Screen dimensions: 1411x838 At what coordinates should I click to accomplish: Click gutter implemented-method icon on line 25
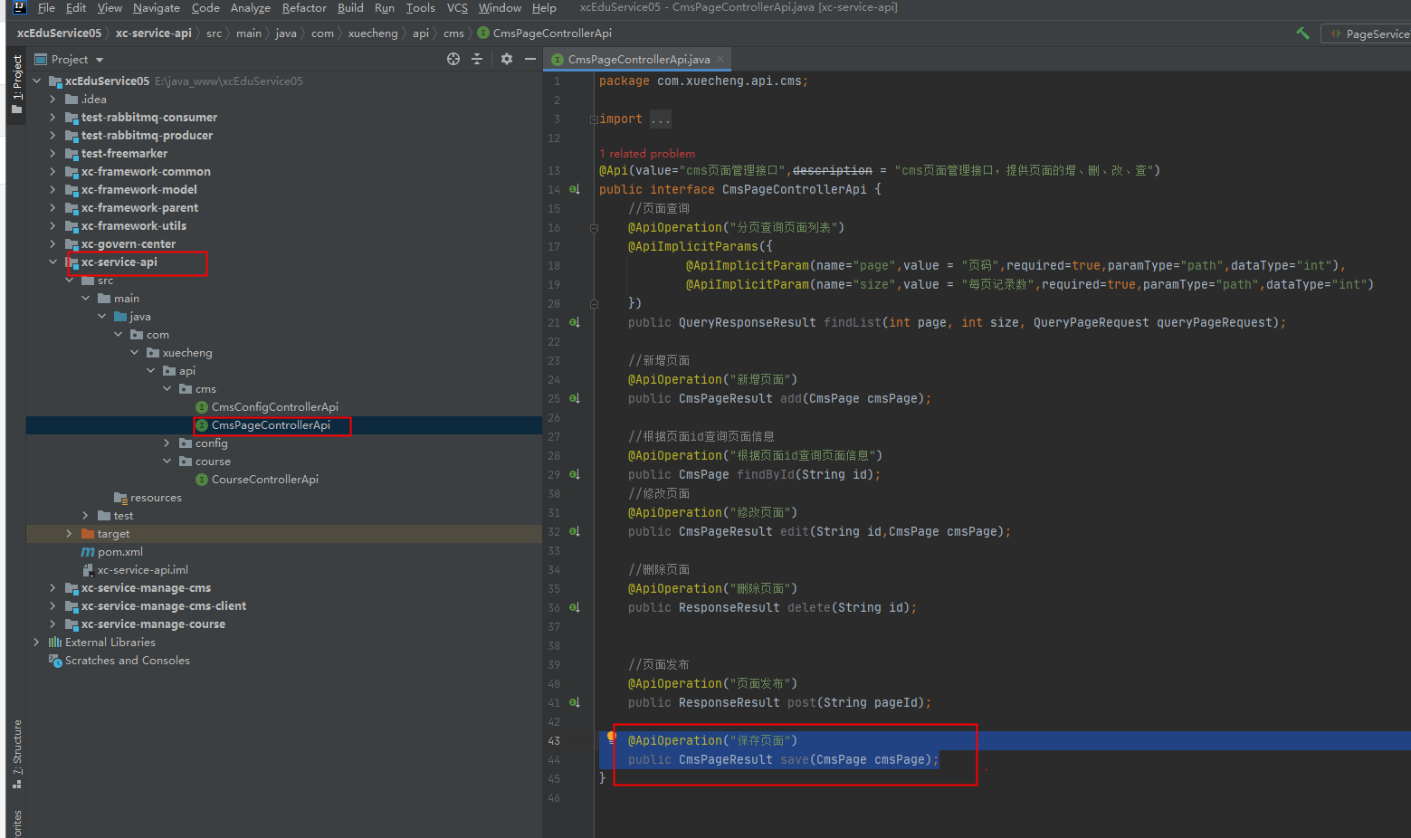pos(575,398)
